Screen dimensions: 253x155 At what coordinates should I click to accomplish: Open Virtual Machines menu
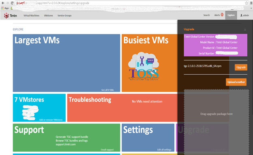click(31, 16)
